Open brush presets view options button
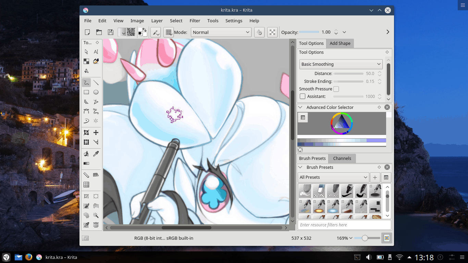This screenshot has height=263, width=468. pyautogui.click(x=386, y=177)
